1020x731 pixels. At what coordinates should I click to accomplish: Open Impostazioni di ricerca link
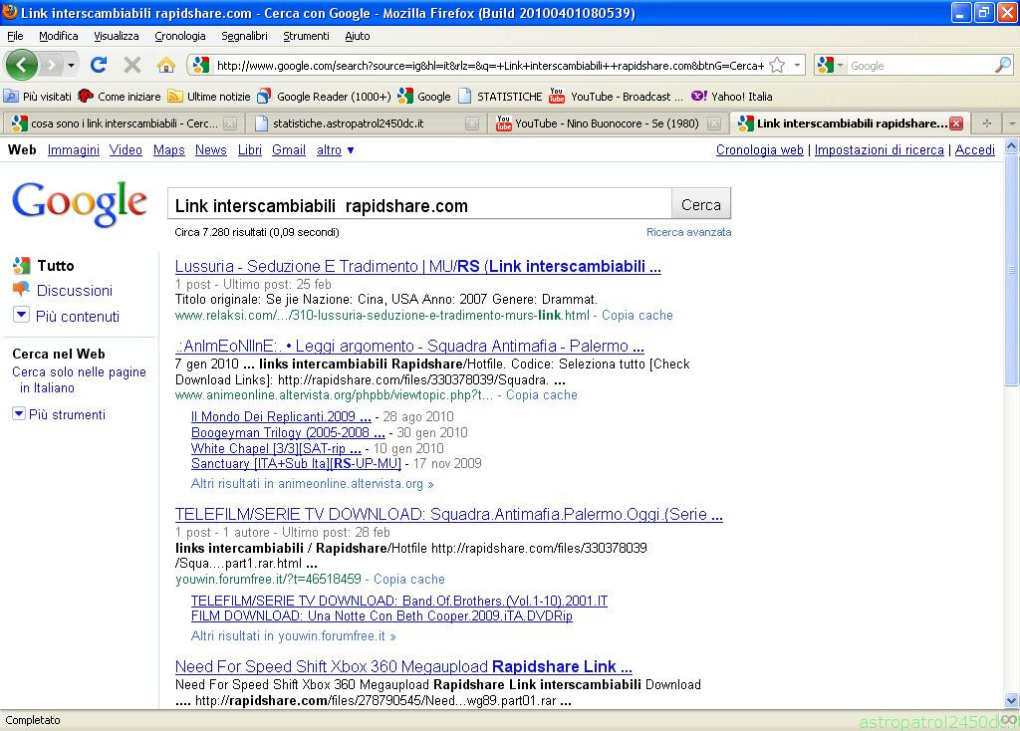tap(879, 150)
